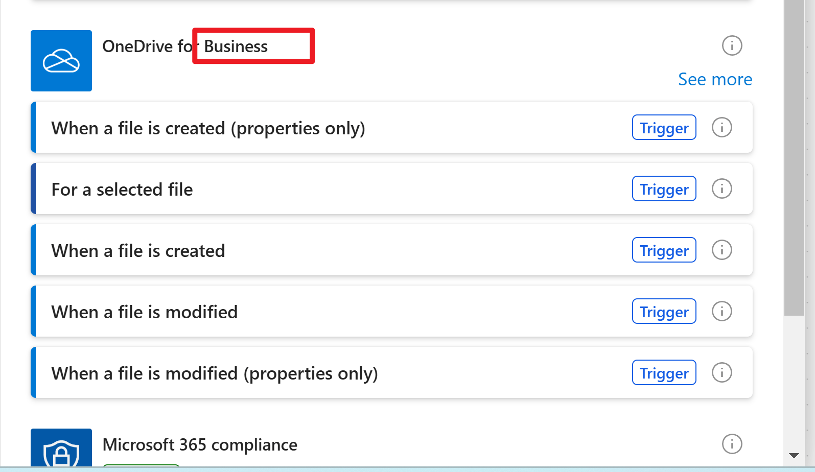Show info for Microsoft 365 compliance connector
The height and width of the screenshot is (472, 815).
[x=732, y=444]
